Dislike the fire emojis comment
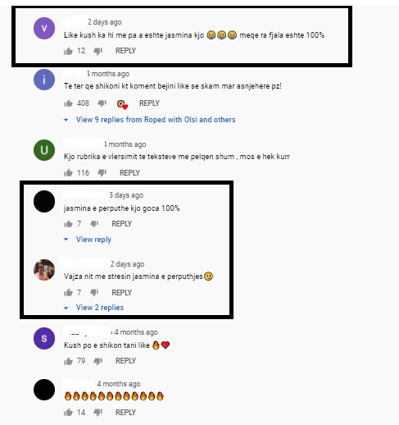The width and height of the screenshot is (399, 425). point(98,413)
